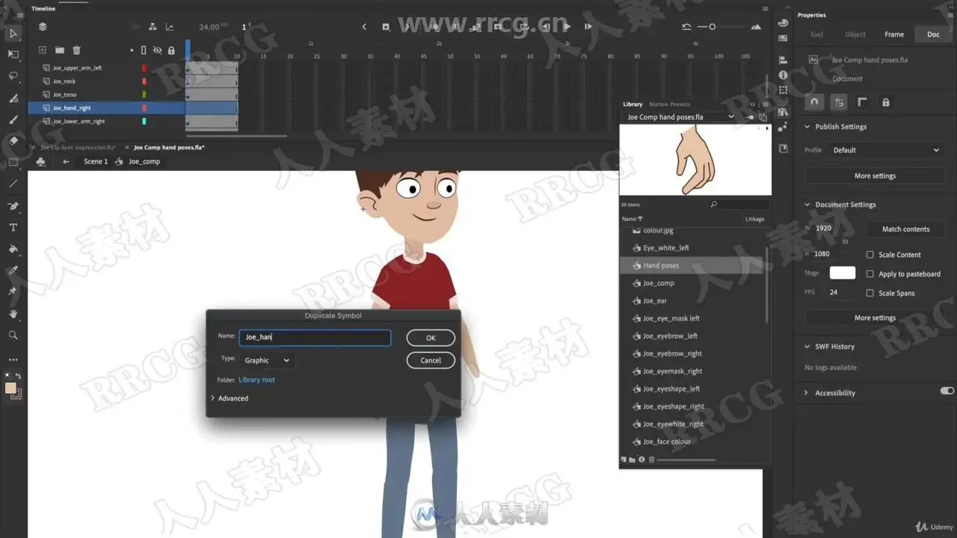957x538 pixels.
Task: Select the Classic Brush tool
Action: click(13, 120)
